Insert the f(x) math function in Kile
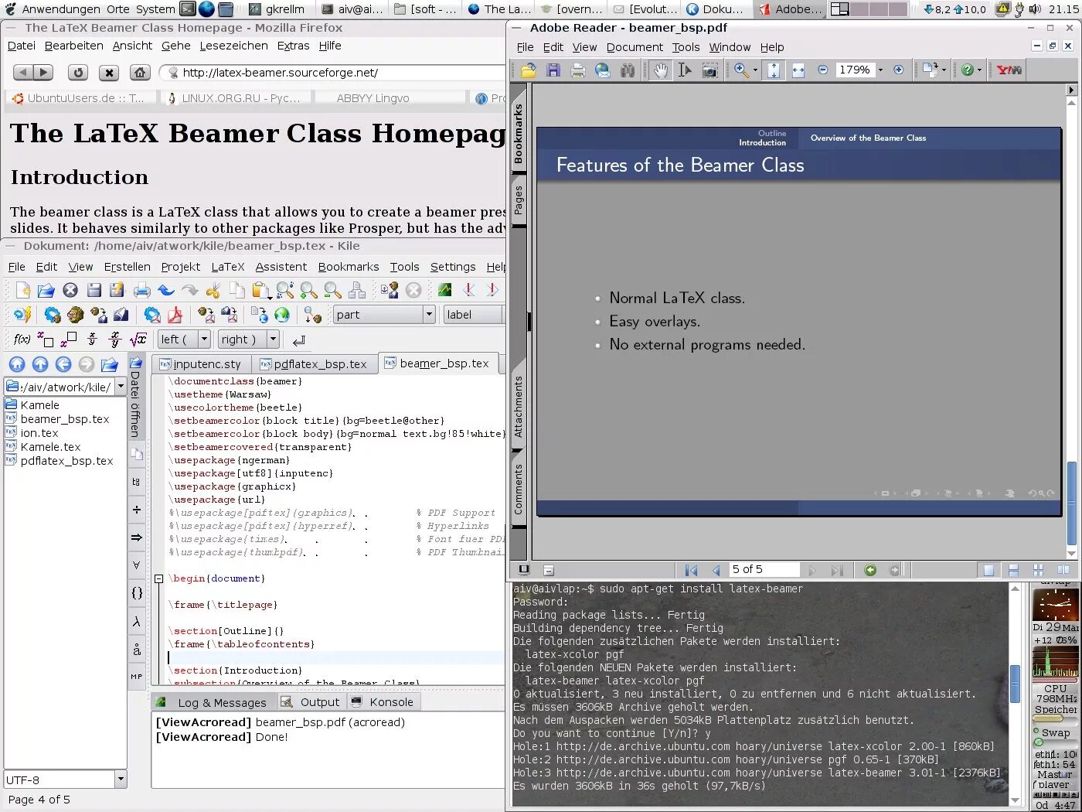 [x=22, y=339]
